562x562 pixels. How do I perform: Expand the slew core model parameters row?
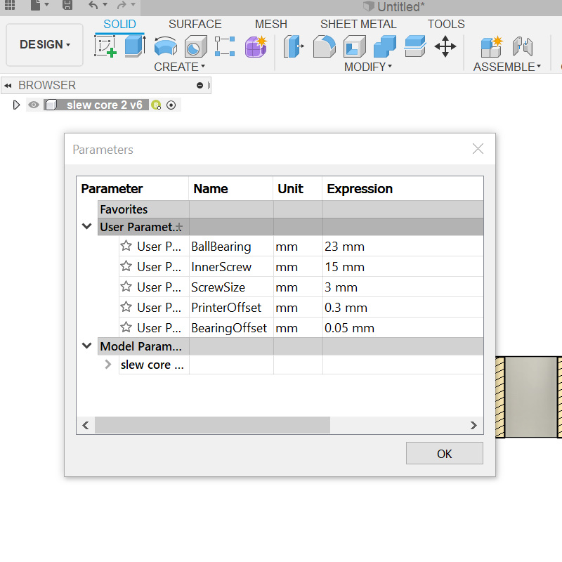point(108,364)
